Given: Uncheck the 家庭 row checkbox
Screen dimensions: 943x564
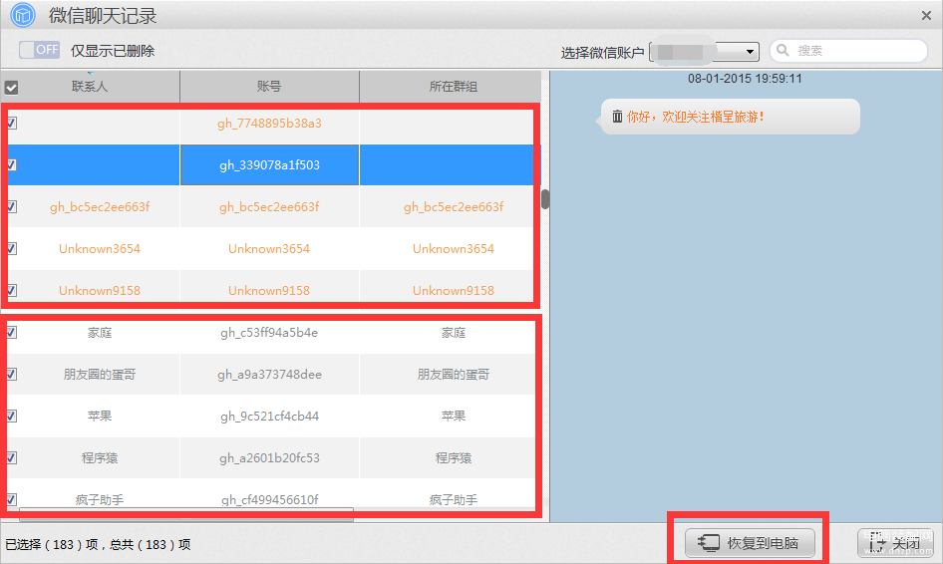Looking at the screenshot, I should pyautogui.click(x=11, y=332).
